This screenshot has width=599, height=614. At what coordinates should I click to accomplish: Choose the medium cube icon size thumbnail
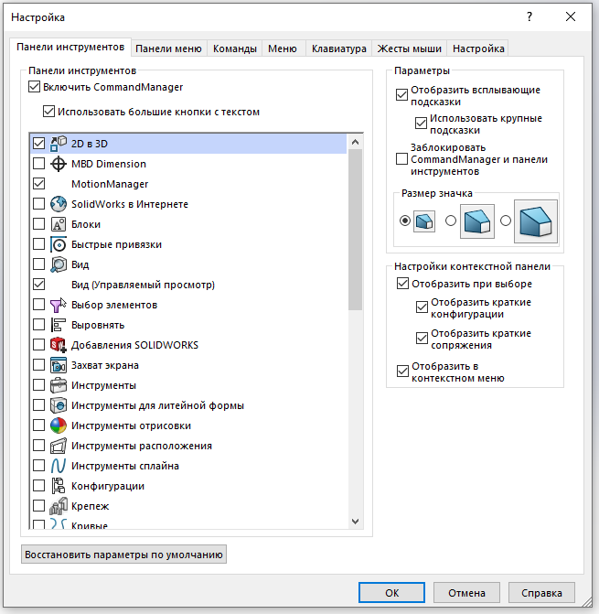click(x=477, y=221)
